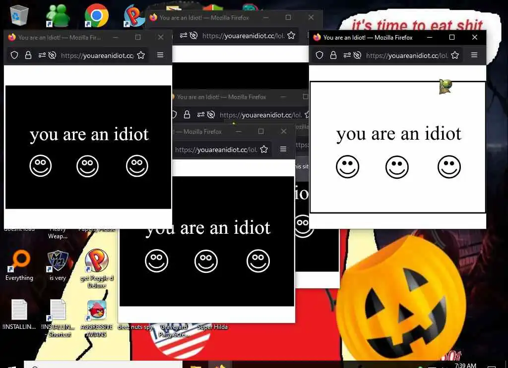Viewport: 508px width, 368px height.
Task: Click bookmark star in topmost-behind Firefox window
Action: [291, 36]
